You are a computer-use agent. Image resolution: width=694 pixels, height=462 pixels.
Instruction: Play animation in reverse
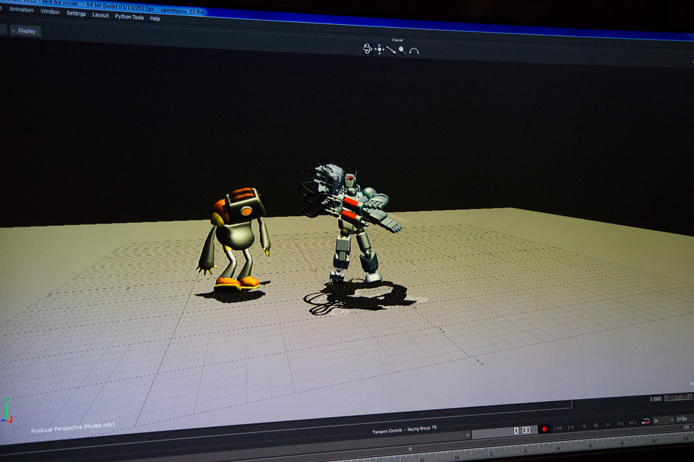coord(584,426)
